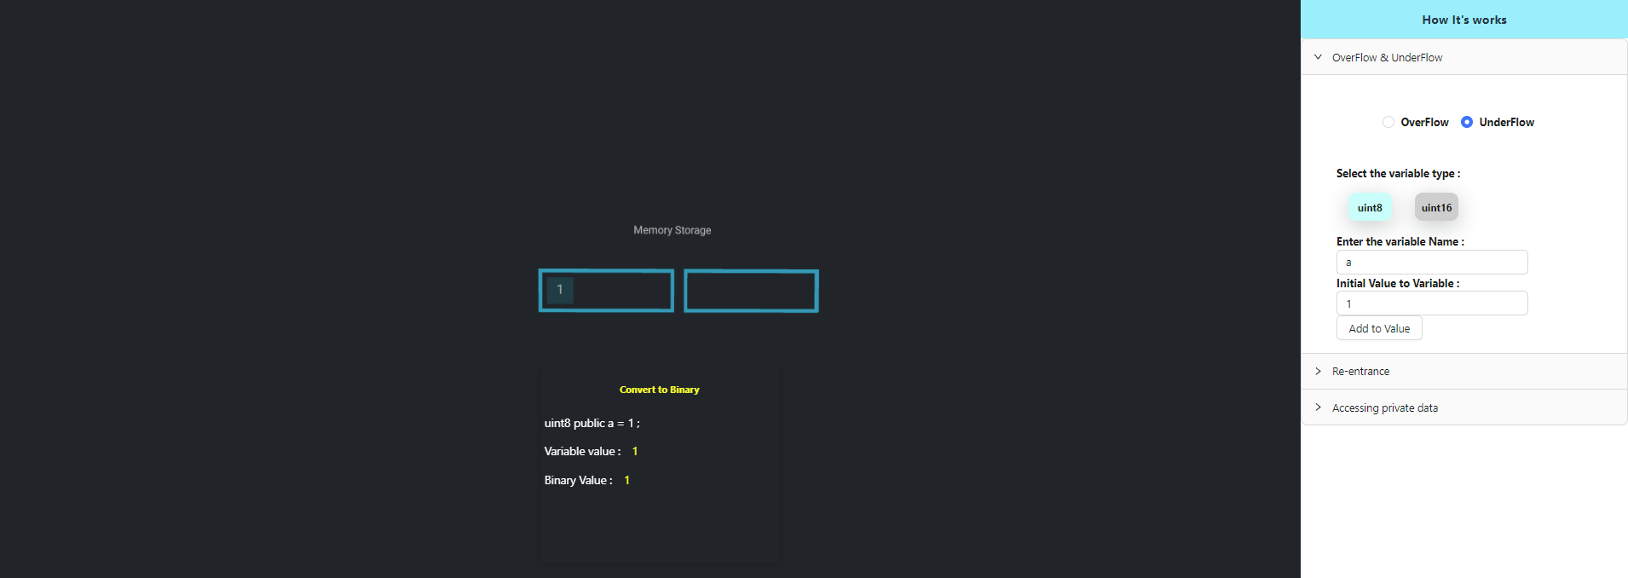Image resolution: width=1628 pixels, height=578 pixels.
Task: Click the Binary Value line
Action: [587, 480]
